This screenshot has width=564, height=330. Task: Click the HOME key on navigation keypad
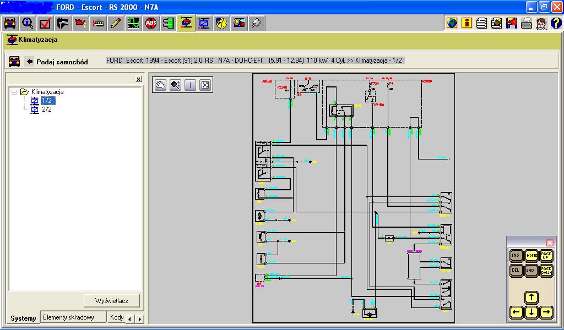coord(532,256)
